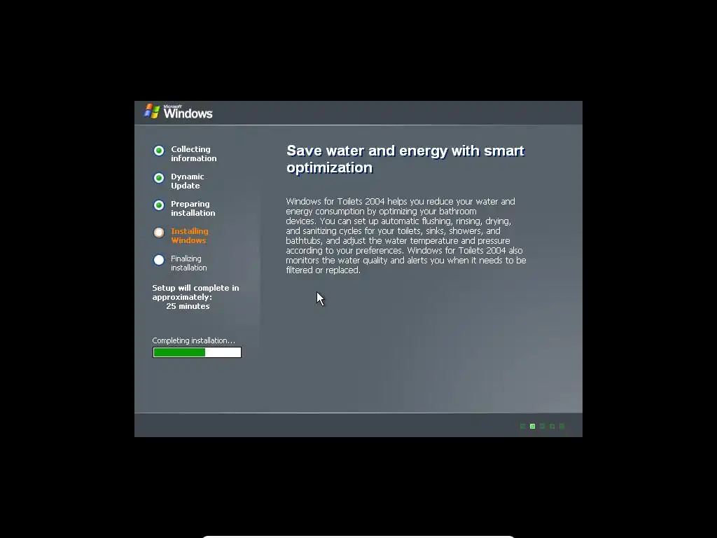The height and width of the screenshot is (538, 717).
Task: Click the 'Windows' wordmark in header
Action: (188, 113)
